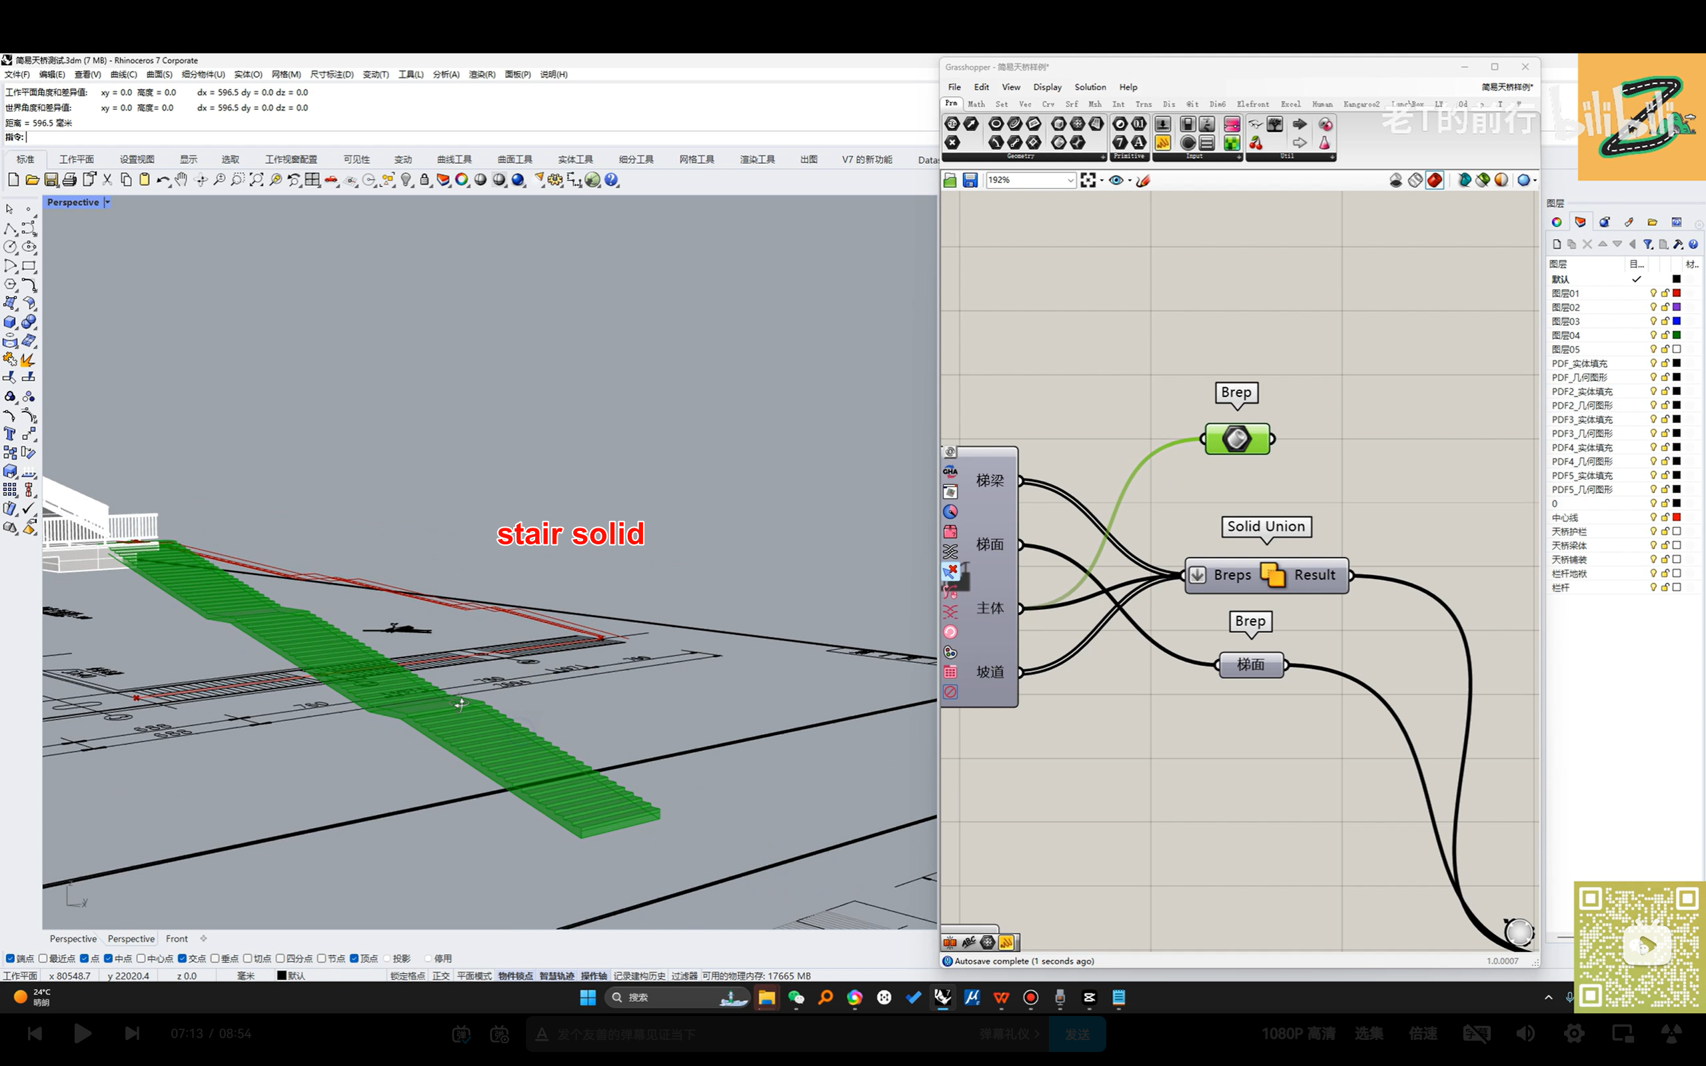Click the Rhino print icon in toolbar
This screenshot has width=1706, height=1066.
(69, 181)
